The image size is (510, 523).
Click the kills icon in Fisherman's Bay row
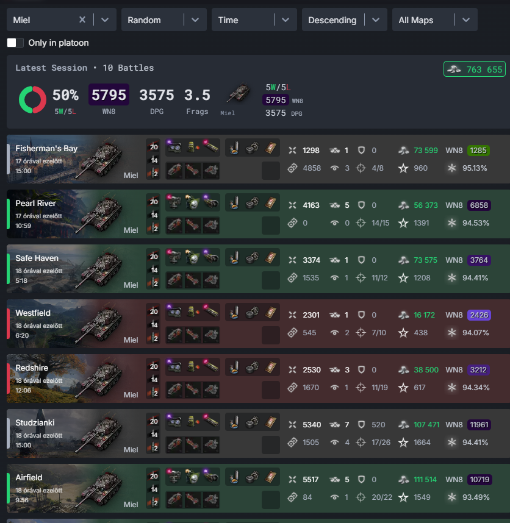(334, 151)
